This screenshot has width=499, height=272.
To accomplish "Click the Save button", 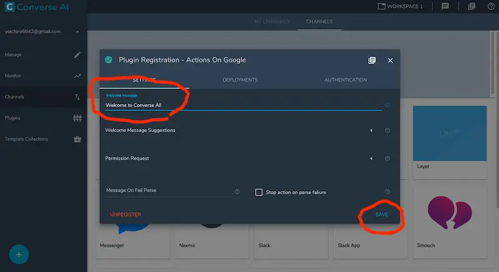I will click(x=382, y=215).
